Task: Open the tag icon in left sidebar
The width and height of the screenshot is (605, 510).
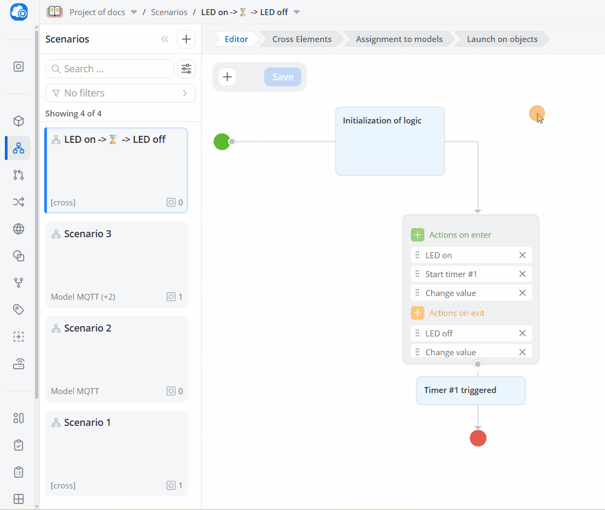Action: point(18,309)
